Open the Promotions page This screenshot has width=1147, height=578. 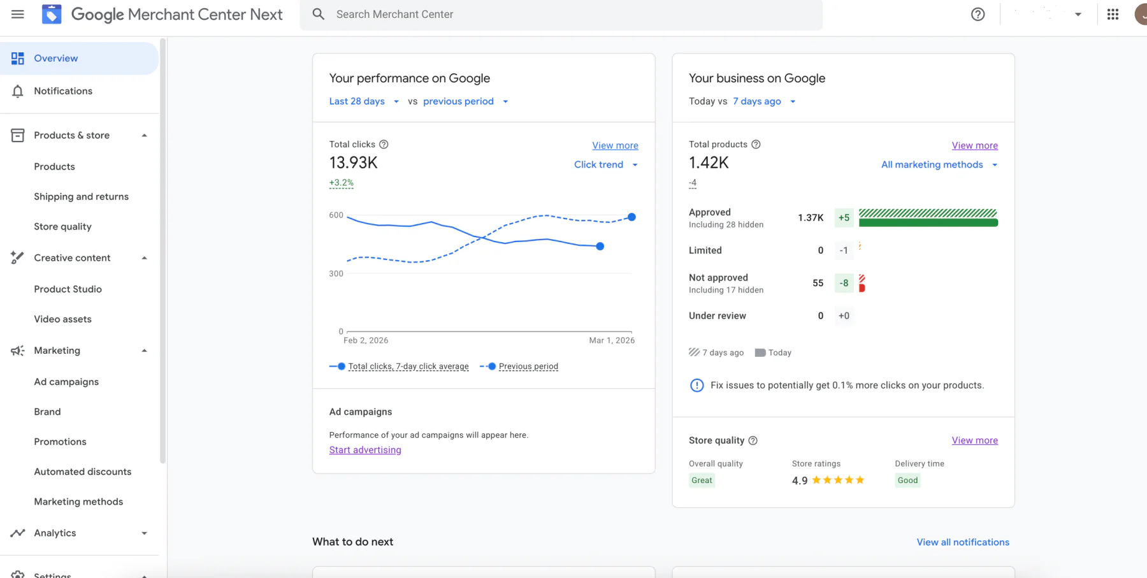click(60, 442)
